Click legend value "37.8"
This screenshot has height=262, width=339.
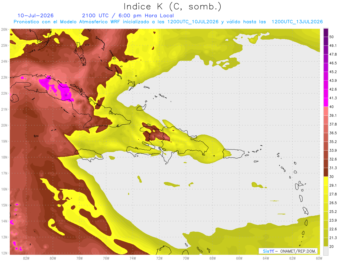point(333,124)
